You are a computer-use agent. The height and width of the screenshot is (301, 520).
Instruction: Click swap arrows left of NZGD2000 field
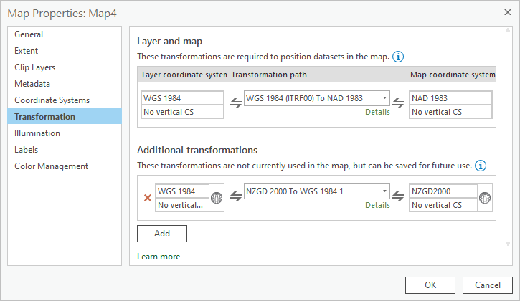(400, 198)
